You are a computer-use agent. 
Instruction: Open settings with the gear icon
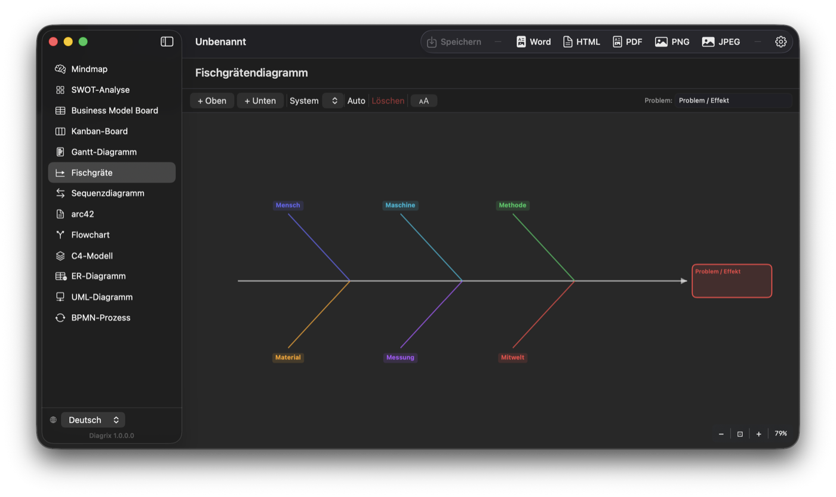[x=781, y=42]
